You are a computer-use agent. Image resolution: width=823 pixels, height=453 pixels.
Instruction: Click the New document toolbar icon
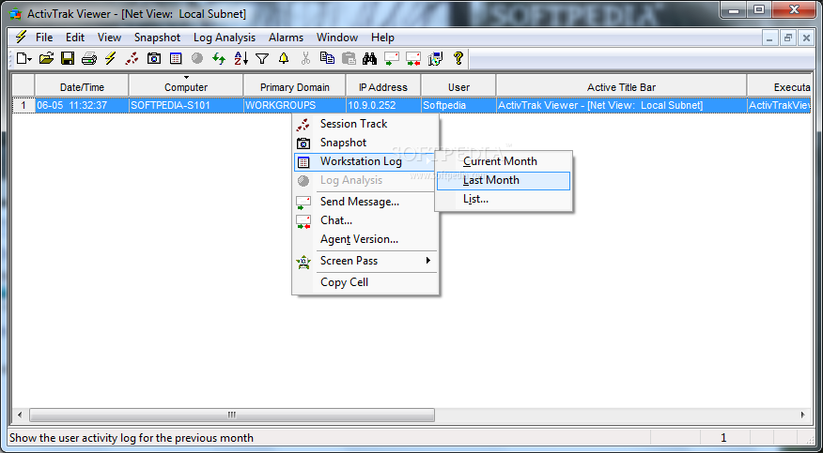[x=21, y=58]
